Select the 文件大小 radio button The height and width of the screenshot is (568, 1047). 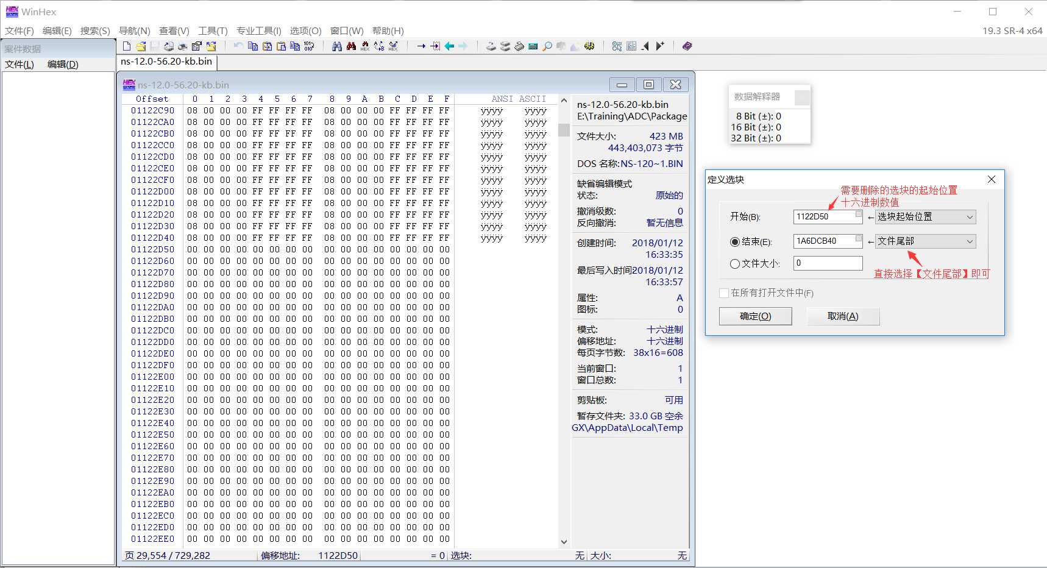(735, 264)
